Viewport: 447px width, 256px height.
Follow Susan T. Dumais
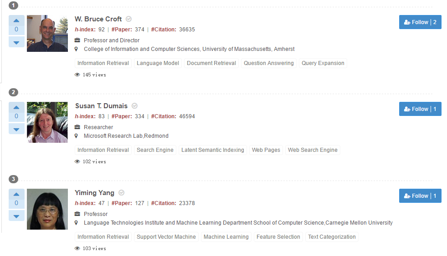(x=420, y=109)
